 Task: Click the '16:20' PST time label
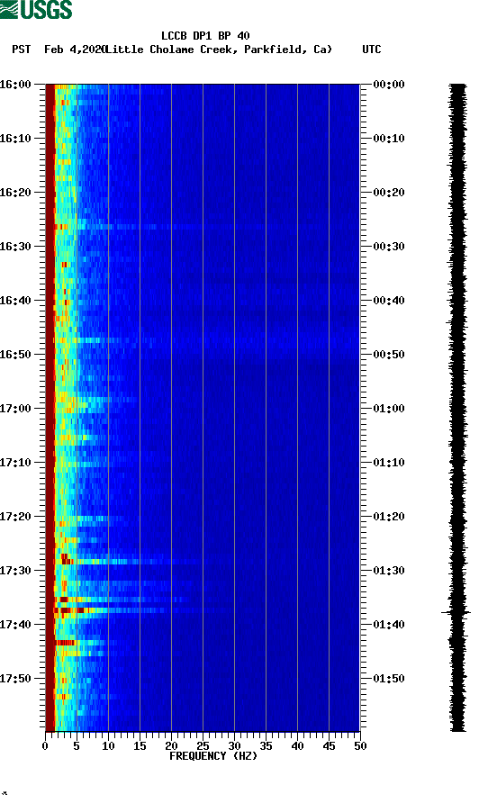tap(15, 192)
